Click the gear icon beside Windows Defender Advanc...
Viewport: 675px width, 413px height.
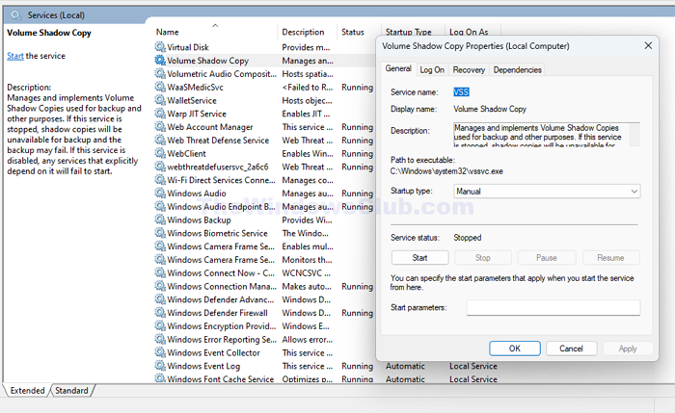coord(160,299)
